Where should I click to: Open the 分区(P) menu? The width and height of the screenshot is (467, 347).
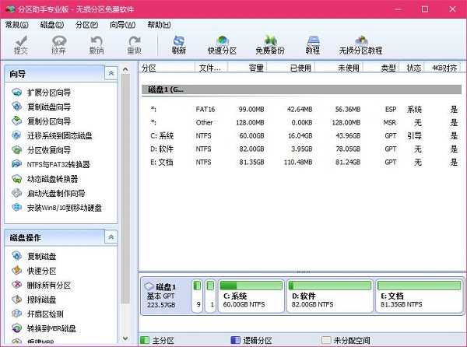[x=86, y=25]
